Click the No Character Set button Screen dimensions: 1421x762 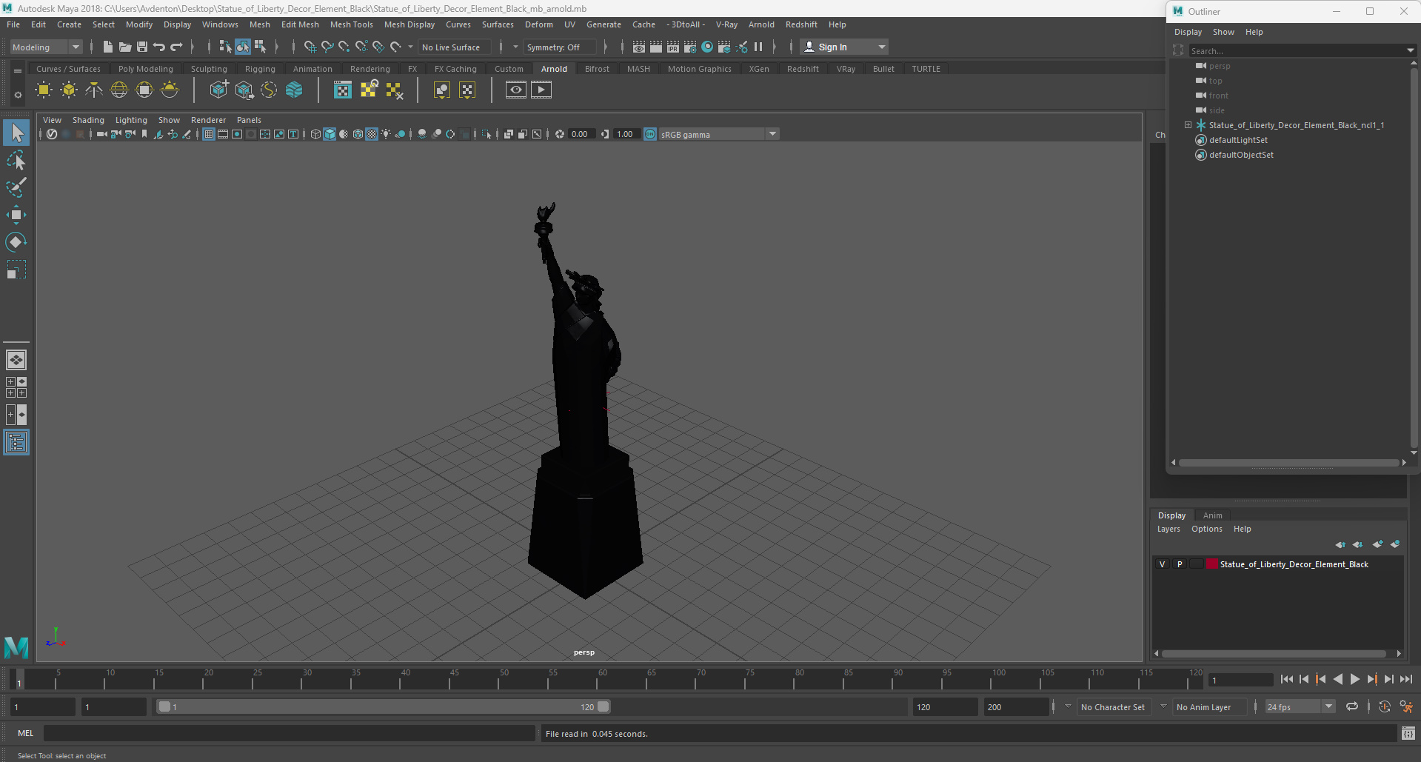(1112, 707)
